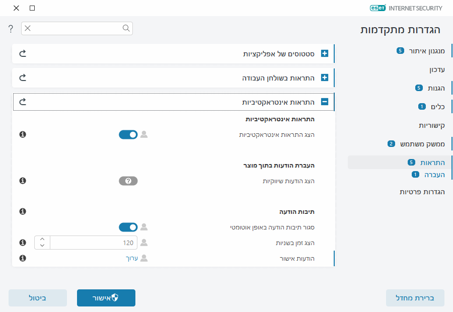Viewport: 453px width, 312px height.
Task: Open הגנות in the sidebar
Action: (x=436, y=88)
